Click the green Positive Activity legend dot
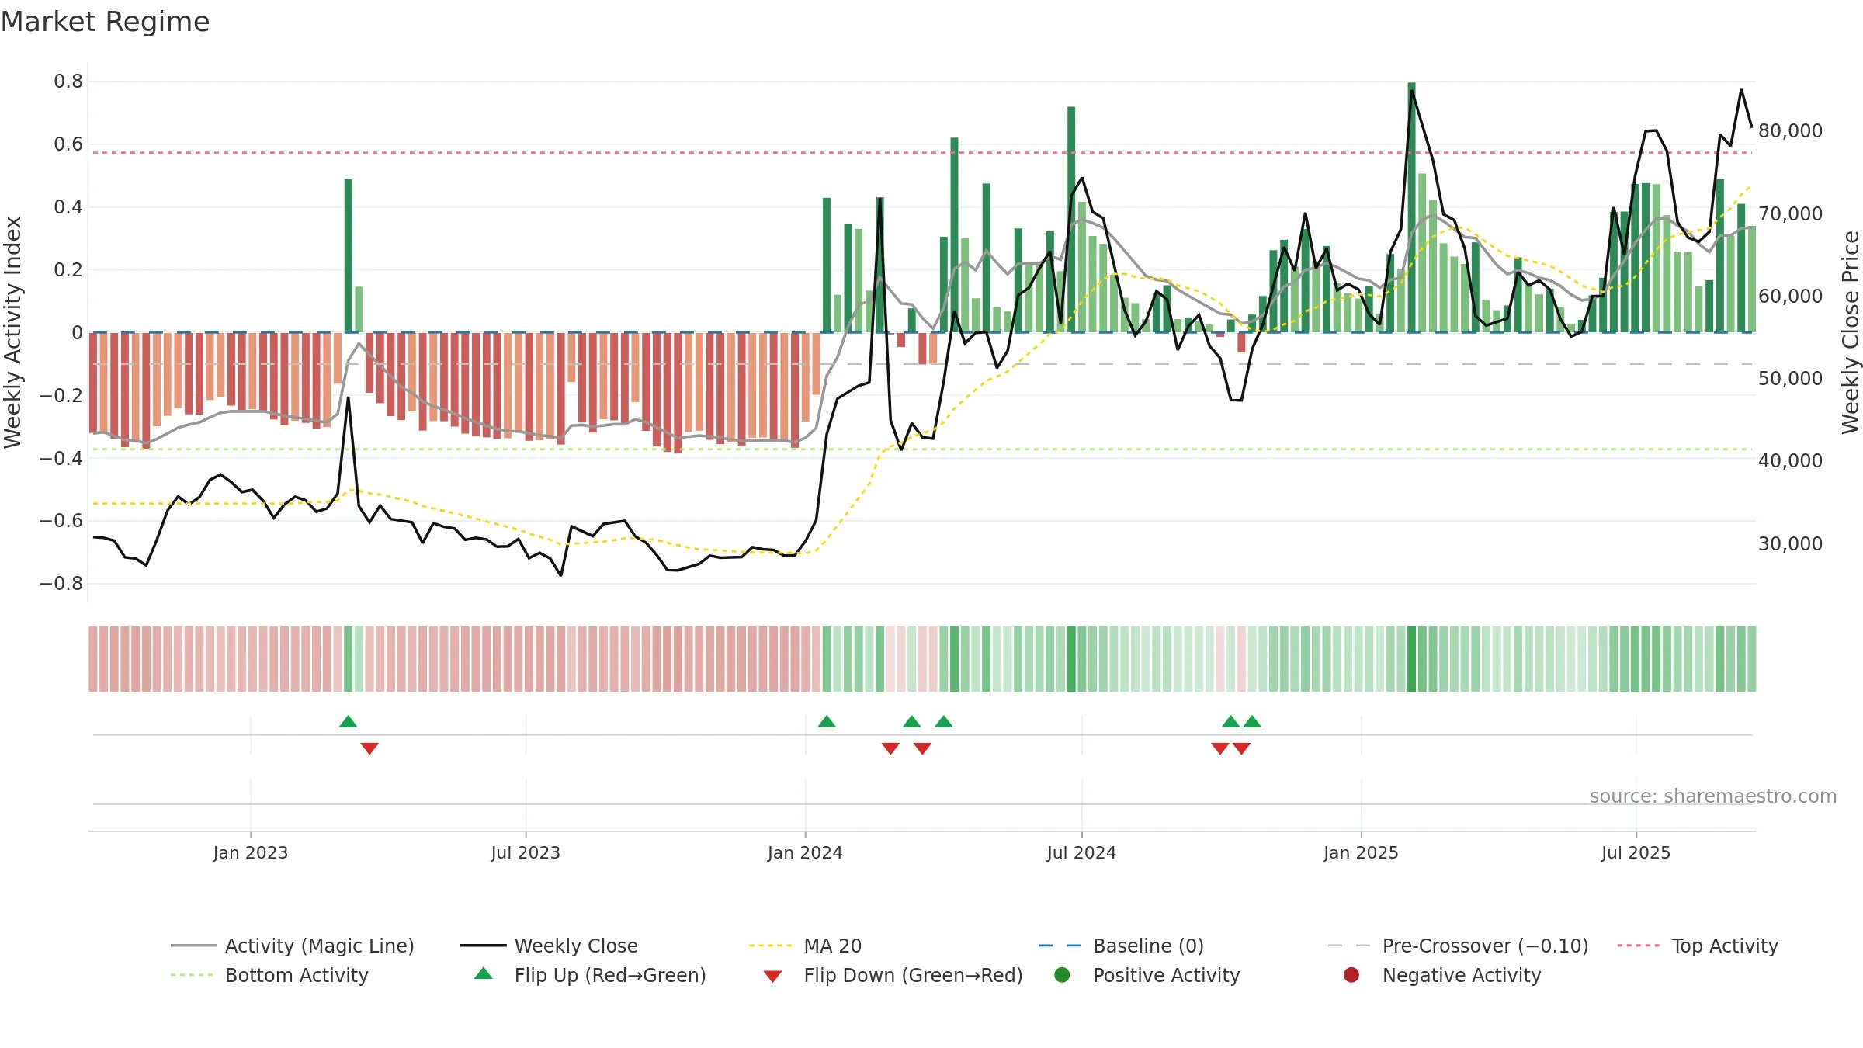 [1063, 975]
